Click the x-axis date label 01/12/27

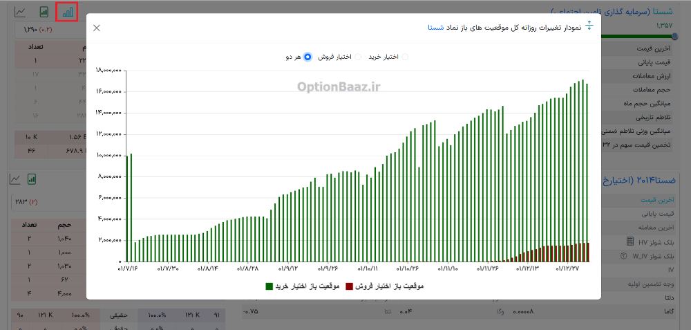567,268
